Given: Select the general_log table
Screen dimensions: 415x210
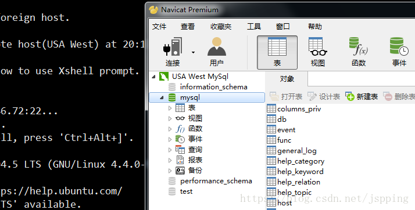Looking at the screenshot, I should click(297, 151).
